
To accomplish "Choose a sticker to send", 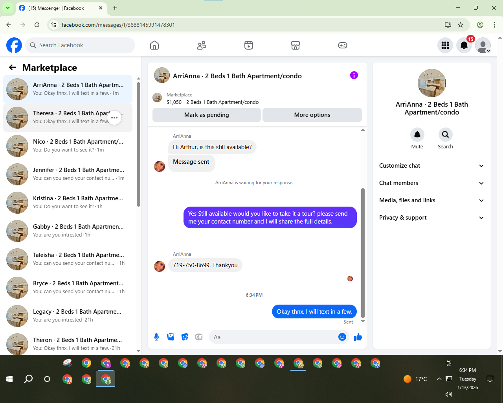I will (185, 337).
